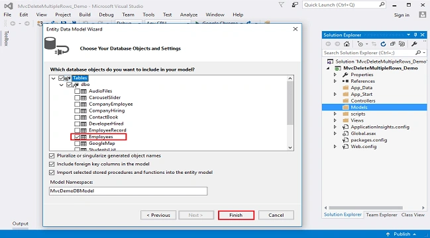Toggle Include foreign key columns checkbox
430x238 pixels.
(x=52, y=164)
